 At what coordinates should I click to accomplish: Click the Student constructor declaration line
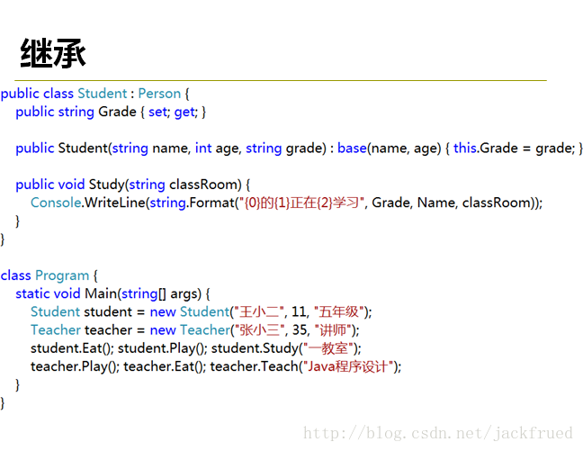[x=299, y=149]
